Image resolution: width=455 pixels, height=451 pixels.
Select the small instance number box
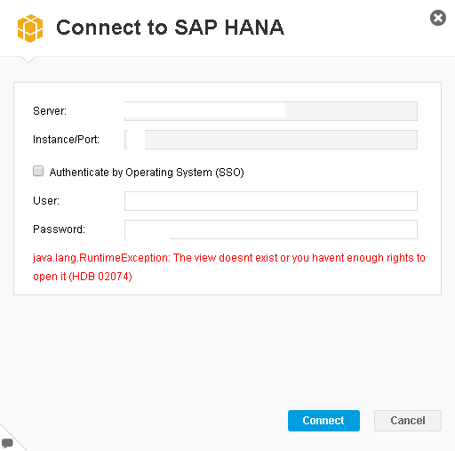(x=135, y=140)
